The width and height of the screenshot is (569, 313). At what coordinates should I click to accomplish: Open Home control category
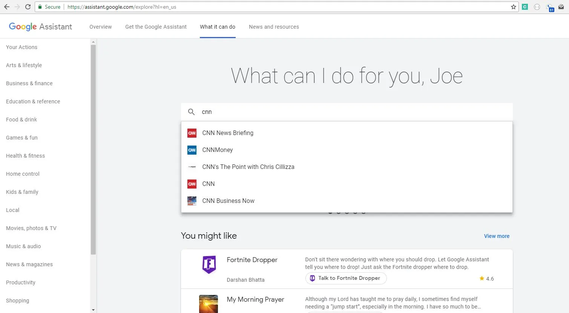(23, 174)
